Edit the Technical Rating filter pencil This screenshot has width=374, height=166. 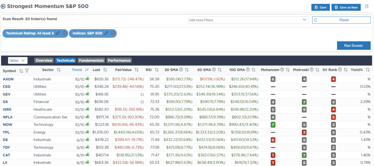tap(58, 33)
